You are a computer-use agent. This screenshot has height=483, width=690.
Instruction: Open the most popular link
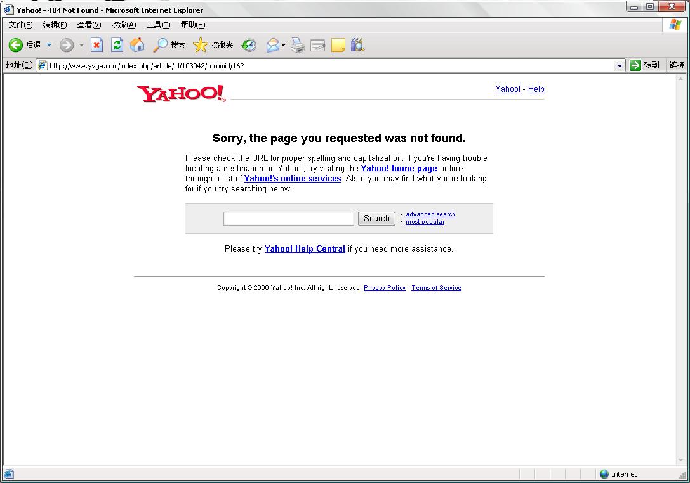coord(425,221)
